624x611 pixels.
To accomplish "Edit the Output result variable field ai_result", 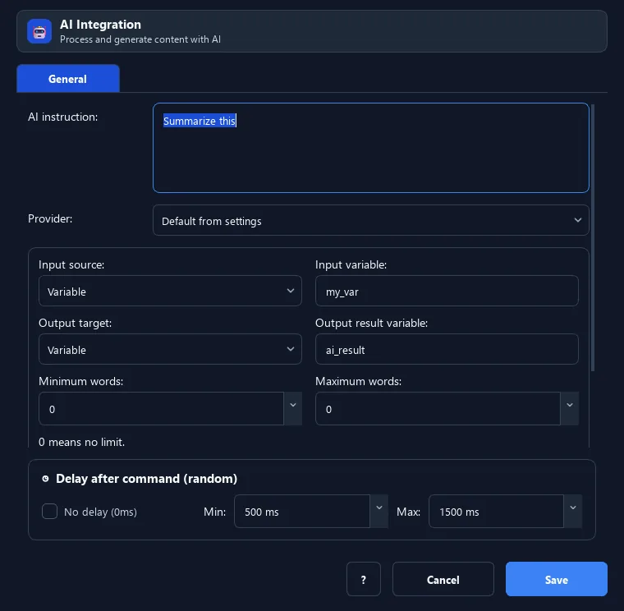I will pos(447,349).
